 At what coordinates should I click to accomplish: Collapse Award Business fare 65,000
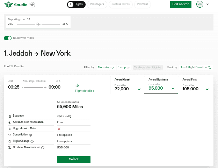[161, 85]
